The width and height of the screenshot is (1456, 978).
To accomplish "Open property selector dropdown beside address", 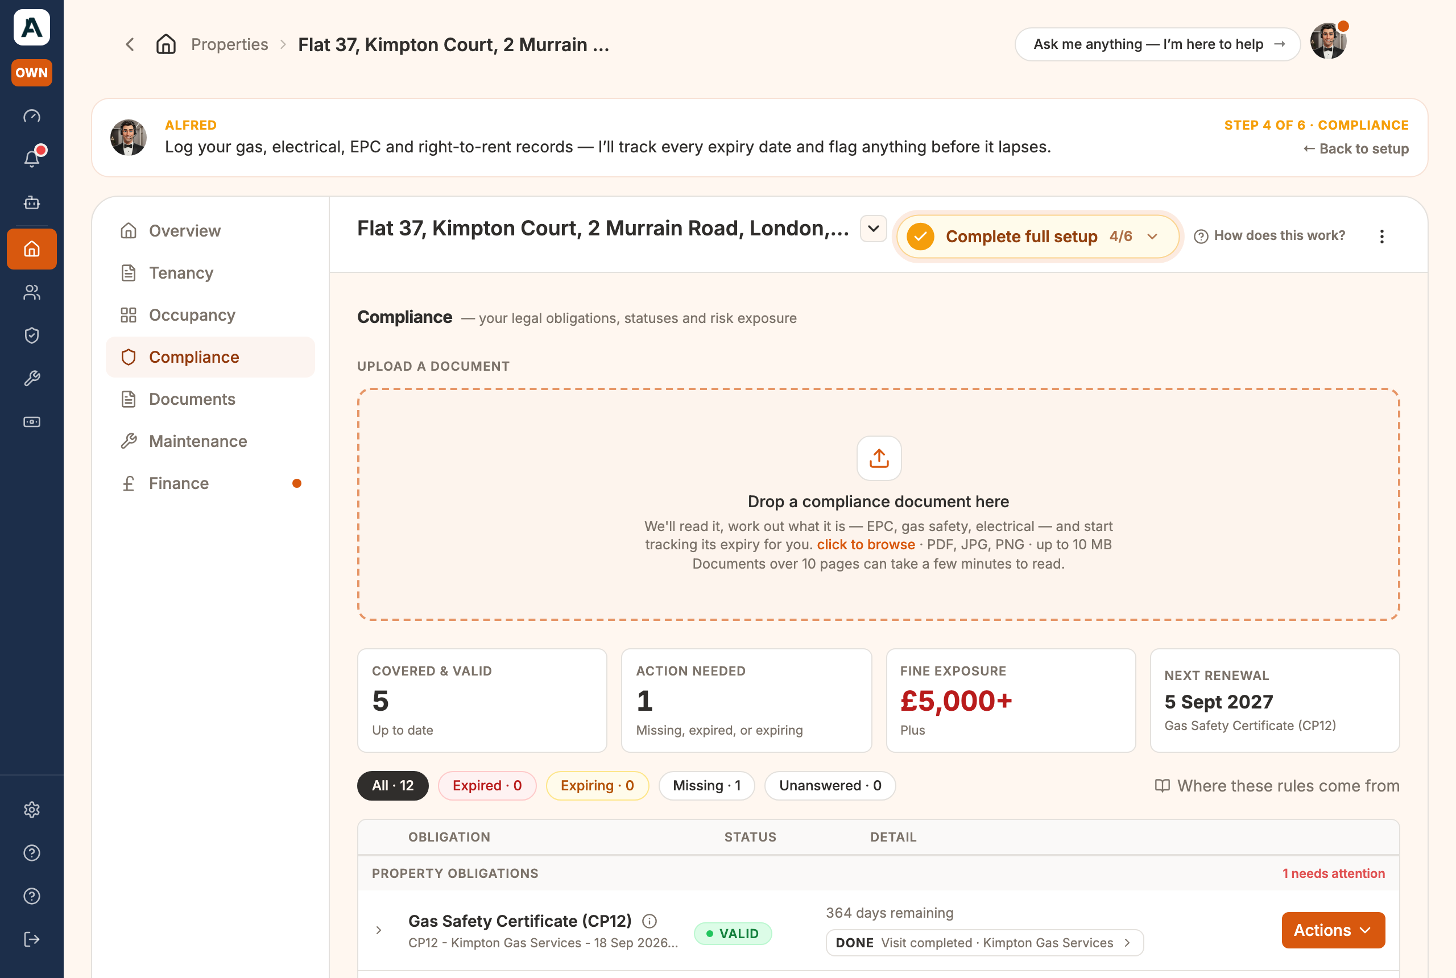I will click(874, 229).
